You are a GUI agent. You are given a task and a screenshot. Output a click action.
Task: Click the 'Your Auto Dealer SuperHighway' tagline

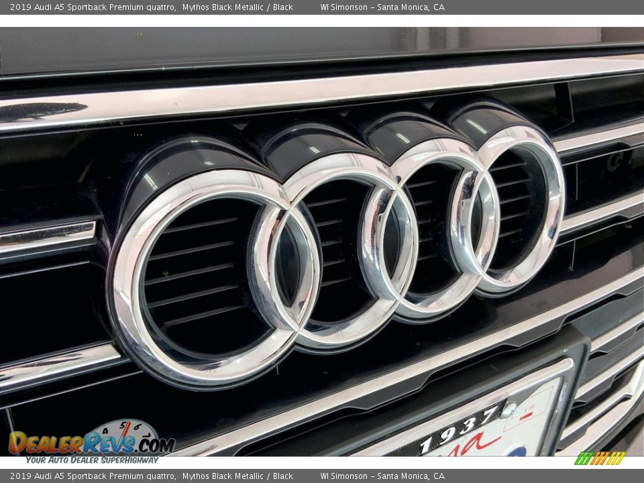point(92,460)
